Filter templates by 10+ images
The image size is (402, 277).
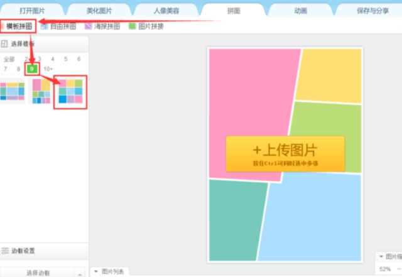coord(48,68)
